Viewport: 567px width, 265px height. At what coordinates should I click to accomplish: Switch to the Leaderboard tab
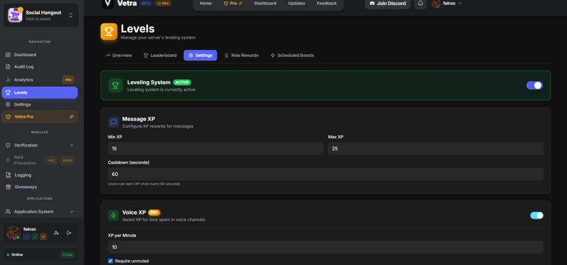coord(159,56)
